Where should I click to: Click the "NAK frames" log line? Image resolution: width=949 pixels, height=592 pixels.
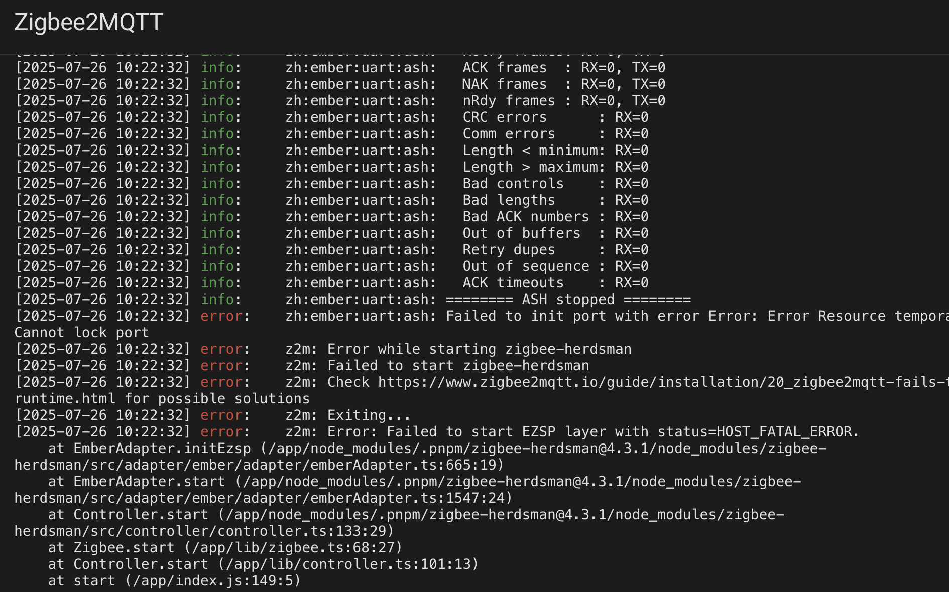pyautogui.click(x=505, y=84)
